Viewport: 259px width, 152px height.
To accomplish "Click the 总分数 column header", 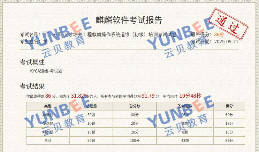I will click(135, 106).
